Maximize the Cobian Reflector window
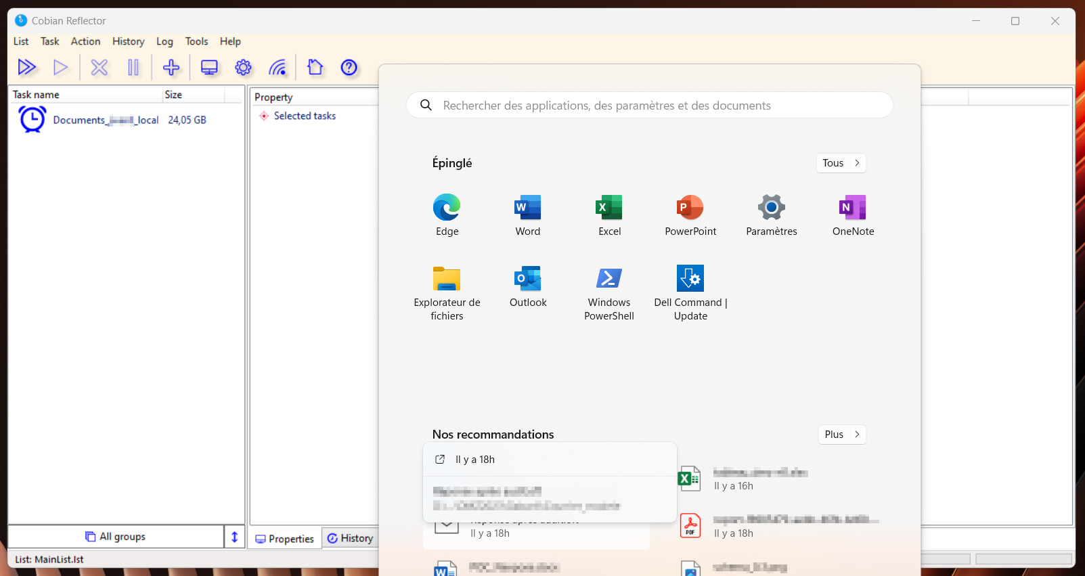The width and height of the screenshot is (1085, 576). click(x=1015, y=21)
